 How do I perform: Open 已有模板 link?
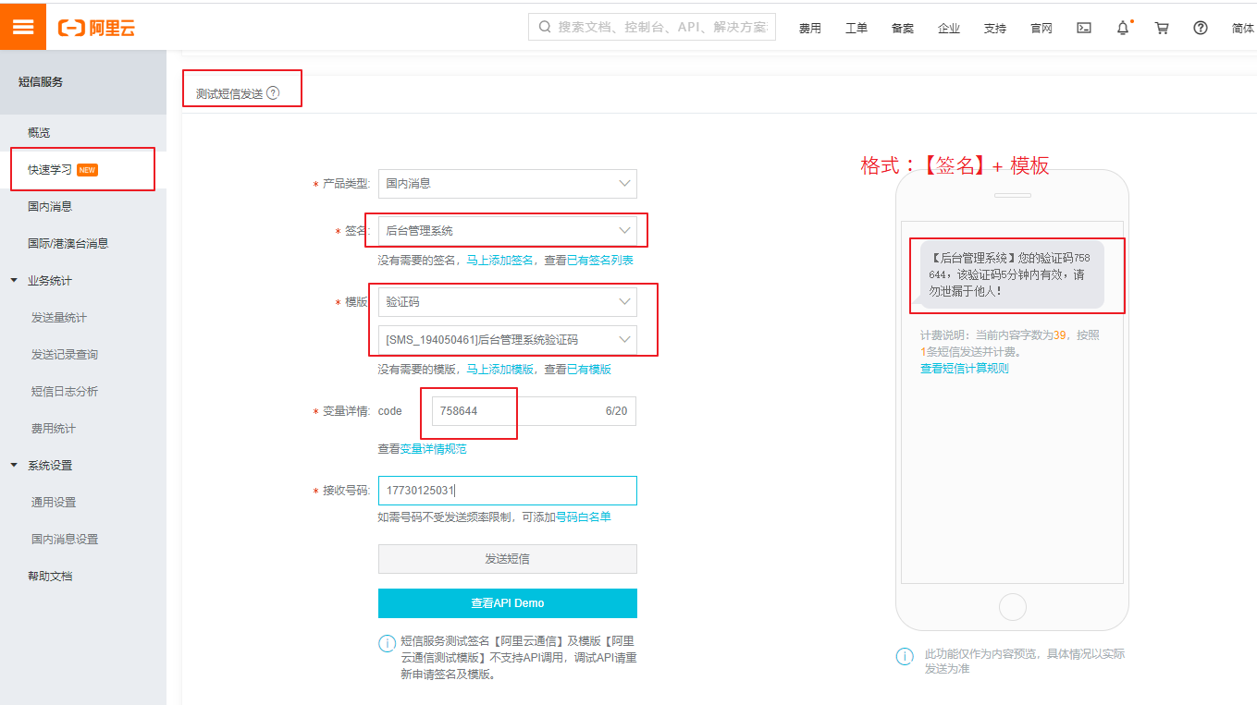point(588,370)
